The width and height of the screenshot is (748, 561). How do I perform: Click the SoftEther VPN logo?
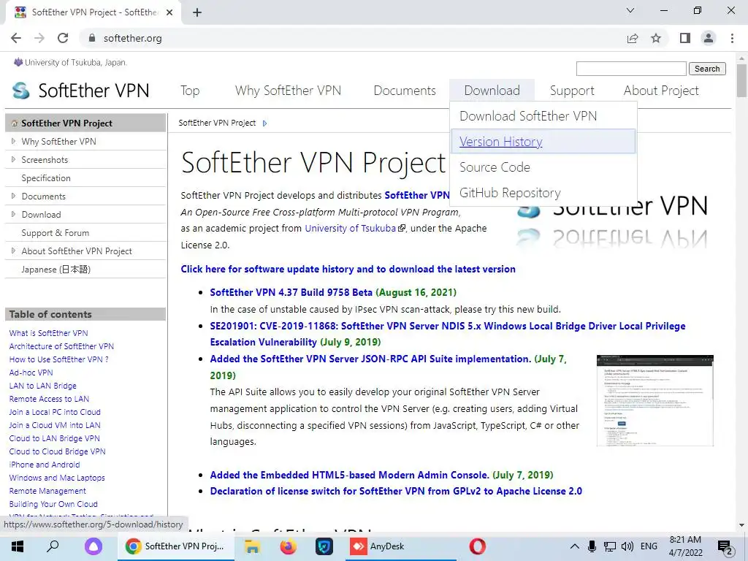pyautogui.click(x=80, y=90)
